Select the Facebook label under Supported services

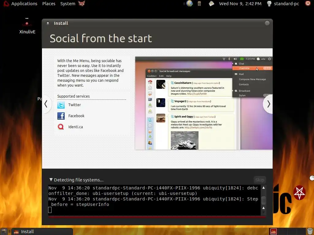click(76, 116)
